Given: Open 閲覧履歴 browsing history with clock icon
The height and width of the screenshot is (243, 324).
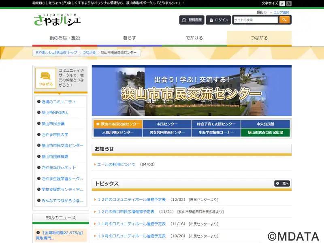Looking at the screenshot, I should pos(192,20).
